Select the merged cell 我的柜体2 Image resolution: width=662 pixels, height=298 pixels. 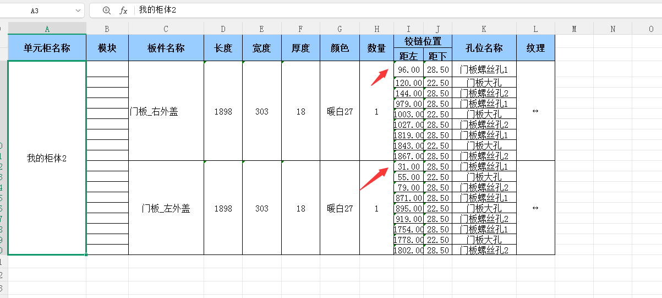pos(47,158)
